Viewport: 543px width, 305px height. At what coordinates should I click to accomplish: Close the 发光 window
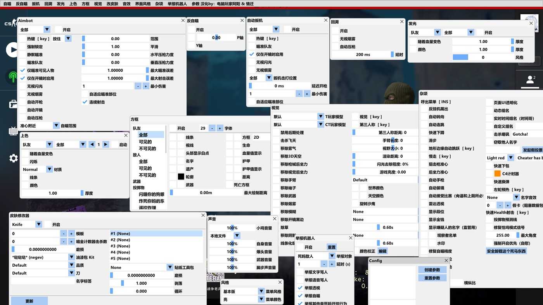click(x=531, y=23)
